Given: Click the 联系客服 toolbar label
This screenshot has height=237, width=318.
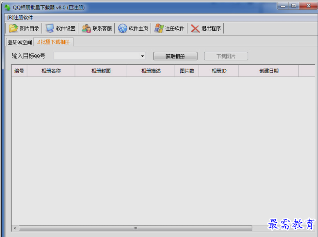Looking at the screenshot, I should 102,28.
